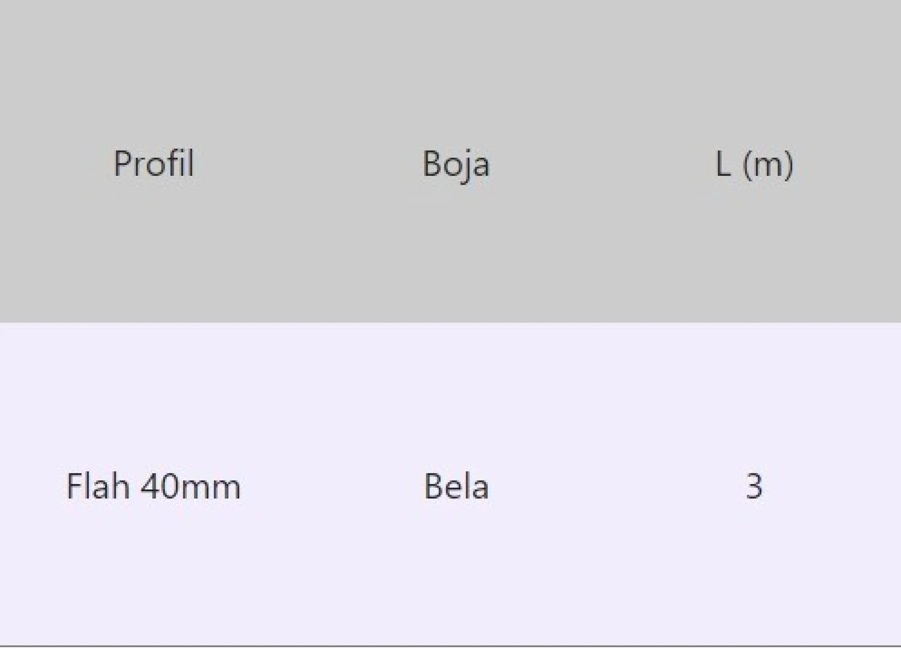Activate the number 3 in data row
This screenshot has height=649, width=901.
tap(754, 486)
